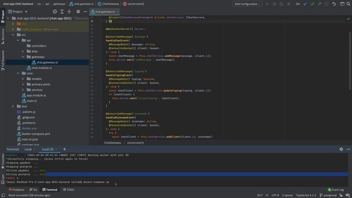Toggle the Favorites side tool window
352x198 pixels.
pyautogui.click(x=3, y=161)
